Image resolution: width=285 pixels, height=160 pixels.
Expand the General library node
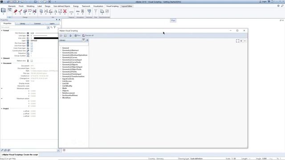tap(61, 48)
